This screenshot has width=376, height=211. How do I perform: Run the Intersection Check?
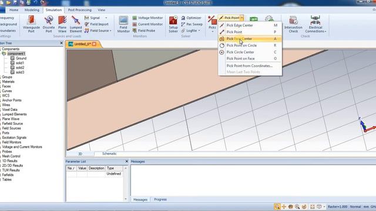[293, 24]
